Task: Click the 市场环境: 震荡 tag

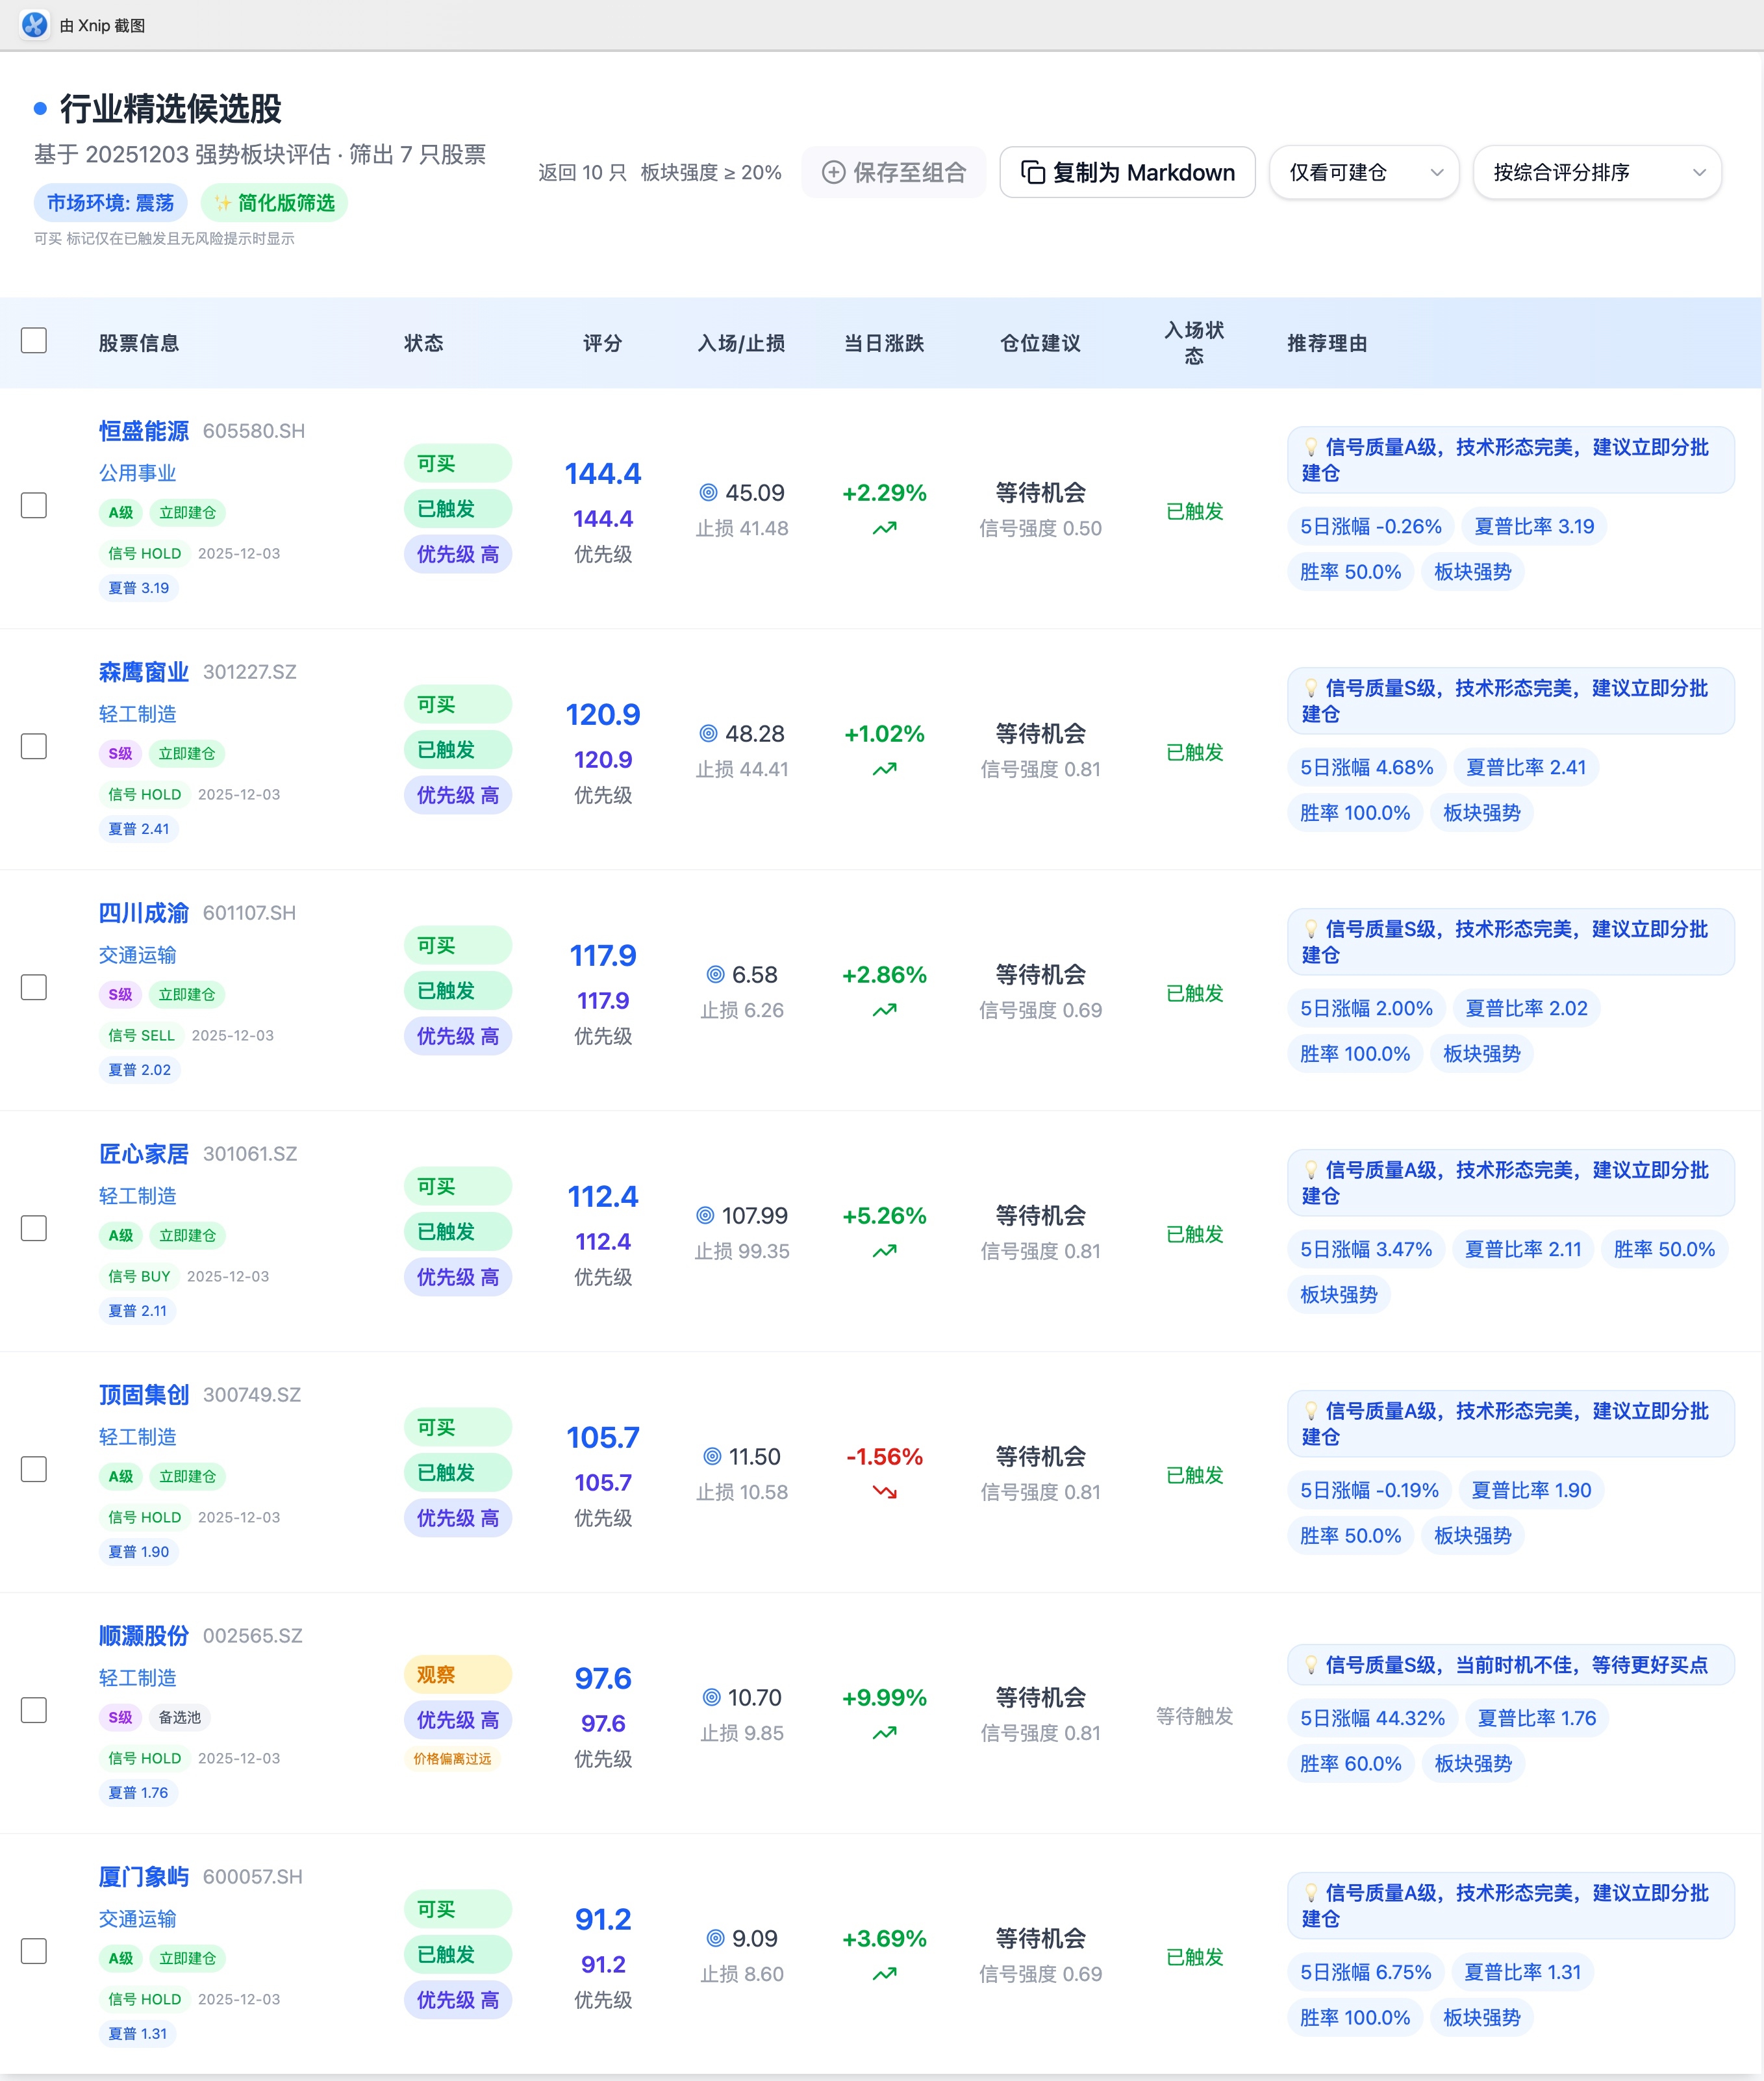Action: click(x=110, y=203)
